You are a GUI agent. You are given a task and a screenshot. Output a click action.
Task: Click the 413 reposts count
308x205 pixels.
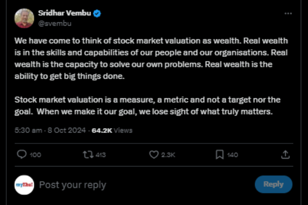point(101,155)
